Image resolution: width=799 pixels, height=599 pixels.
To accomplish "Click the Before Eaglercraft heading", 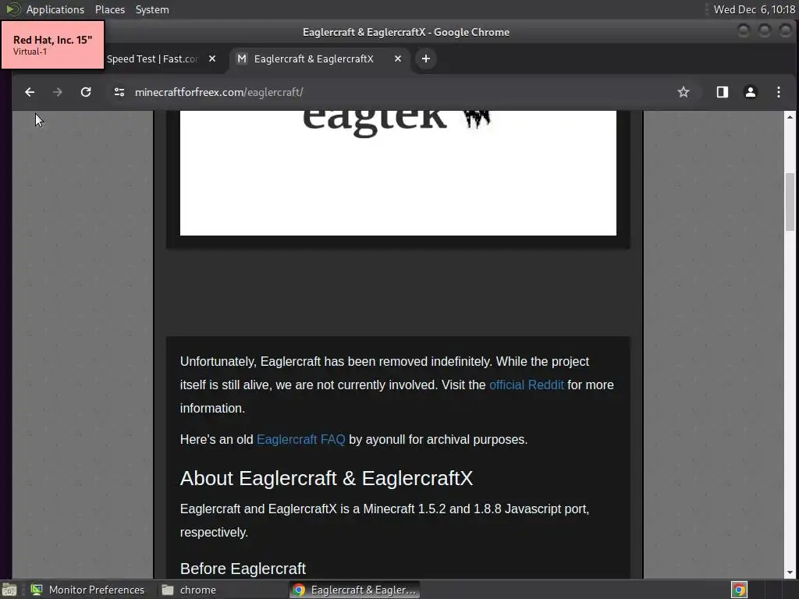I will (x=243, y=569).
